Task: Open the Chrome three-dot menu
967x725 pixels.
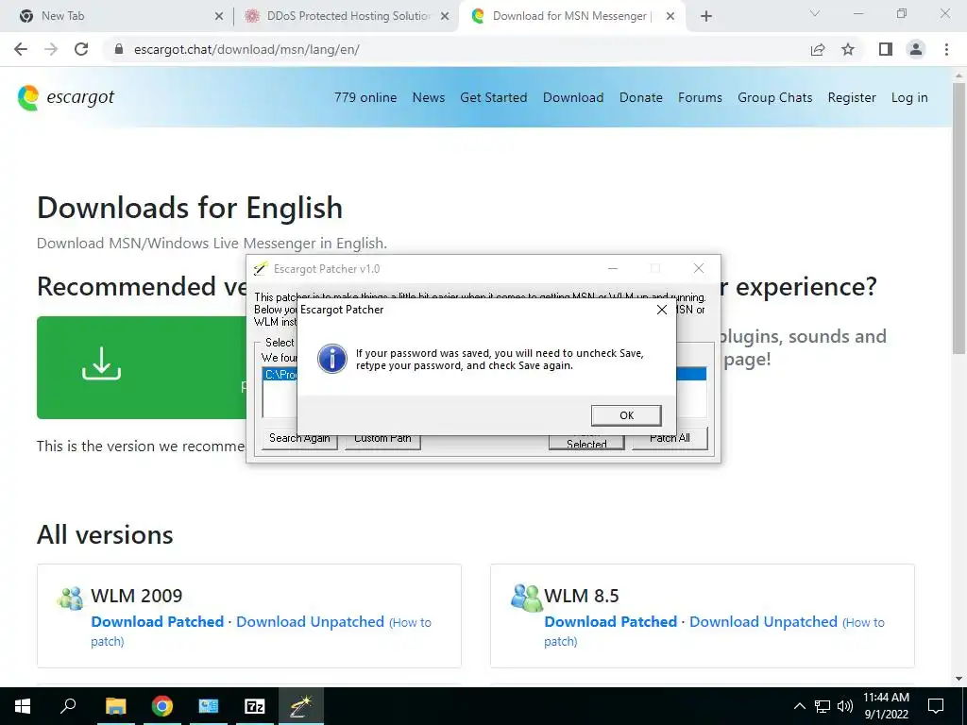Action: (x=946, y=49)
